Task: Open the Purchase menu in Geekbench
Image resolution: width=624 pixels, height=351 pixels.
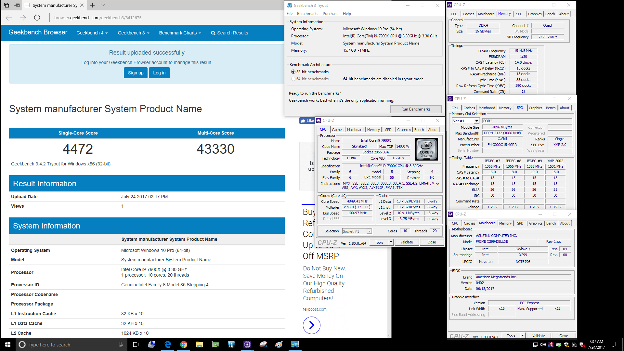Action: pos(331,14)
